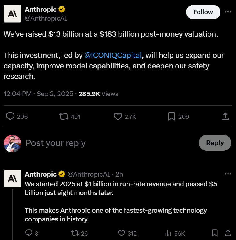The image size is (236, 240).
Task: Like the run-rate revenue reply
Action: click(122, 233)
